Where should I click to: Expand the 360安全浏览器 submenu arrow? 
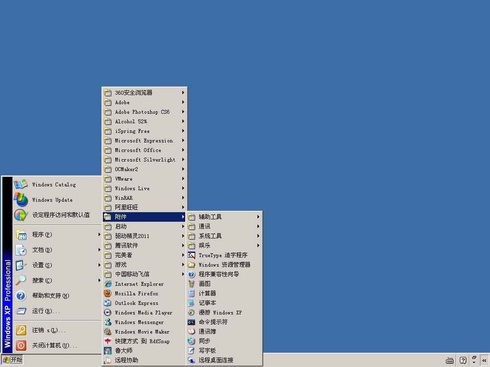[183, 92]
